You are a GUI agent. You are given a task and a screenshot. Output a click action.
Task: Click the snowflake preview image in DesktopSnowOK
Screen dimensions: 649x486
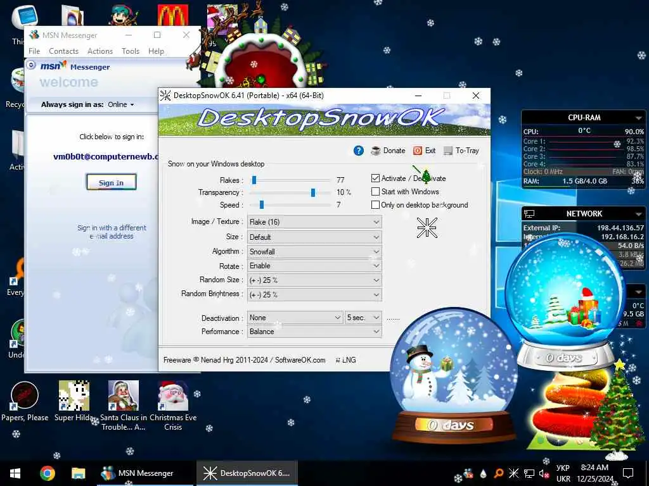(x=427, y=228)
